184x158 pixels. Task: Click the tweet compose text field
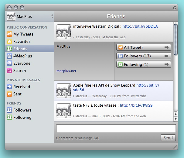tap(116, 129)
